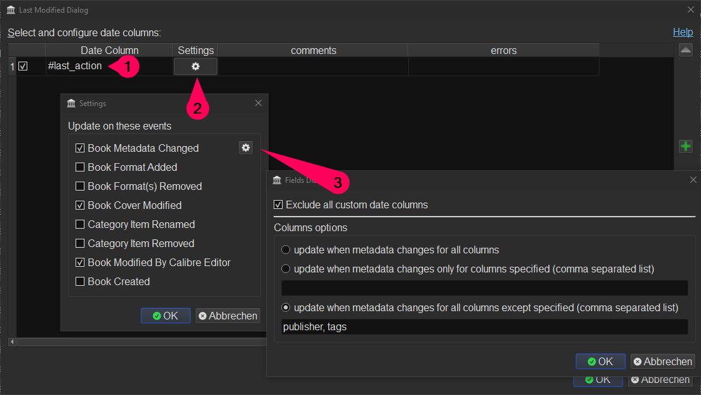This screenshot has width=701, height=395.
Task: Click the green plus add column icon
Action: [686, 147]
